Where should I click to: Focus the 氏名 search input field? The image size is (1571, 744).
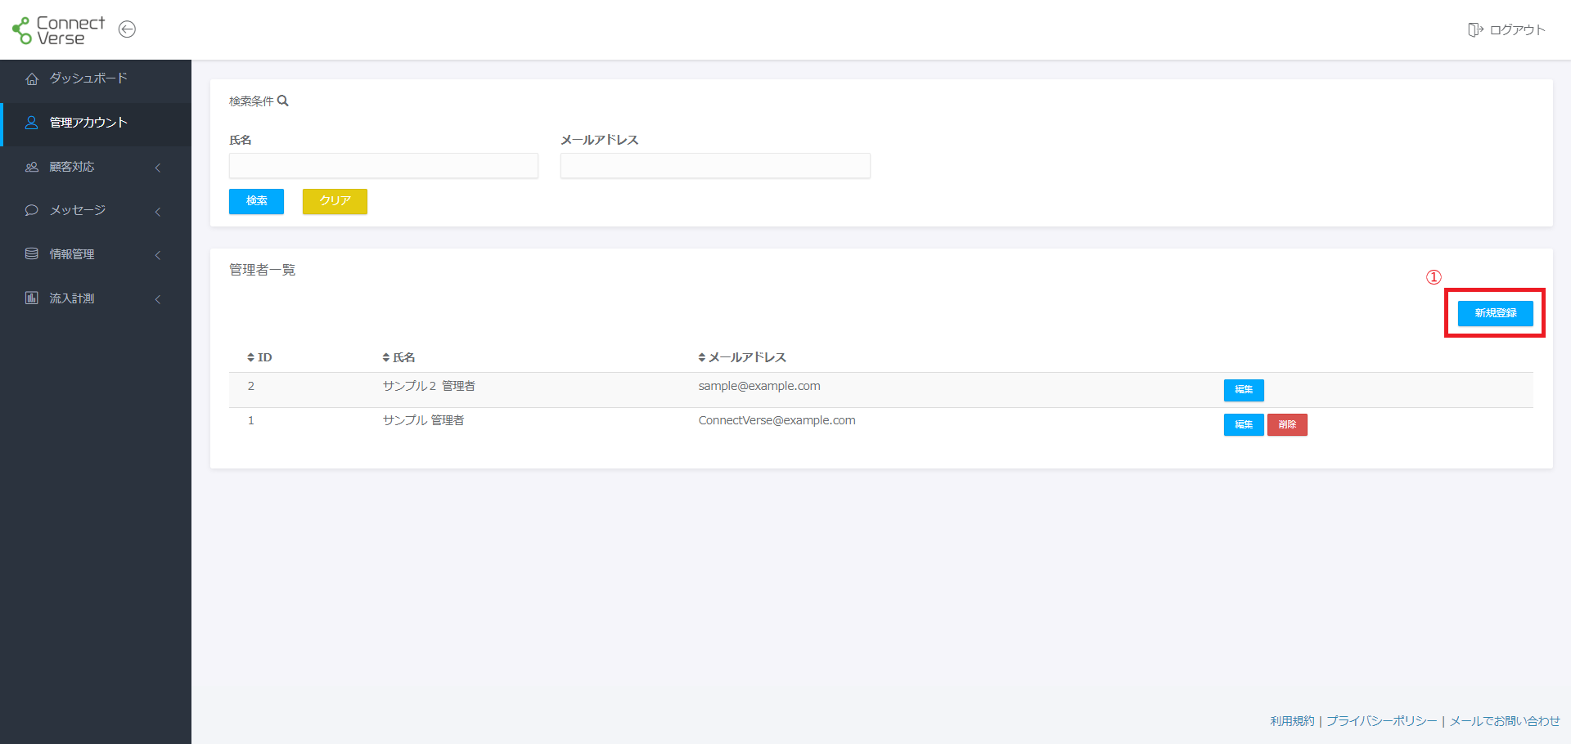tap(384, 166)
